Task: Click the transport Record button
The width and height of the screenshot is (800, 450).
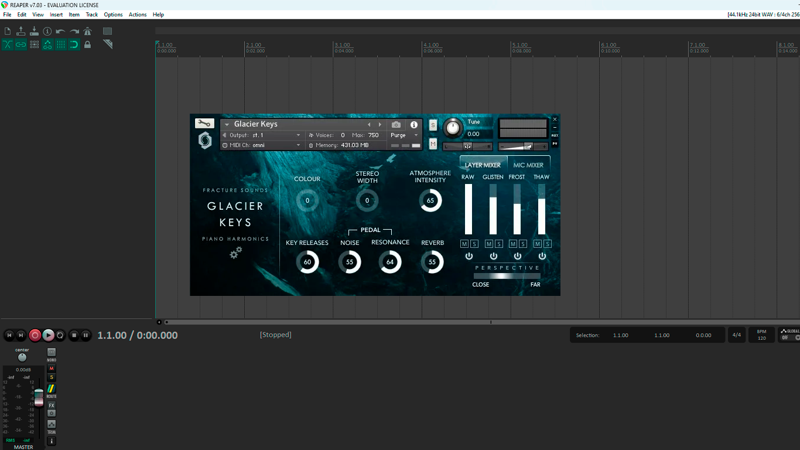Action: point(35,335)
